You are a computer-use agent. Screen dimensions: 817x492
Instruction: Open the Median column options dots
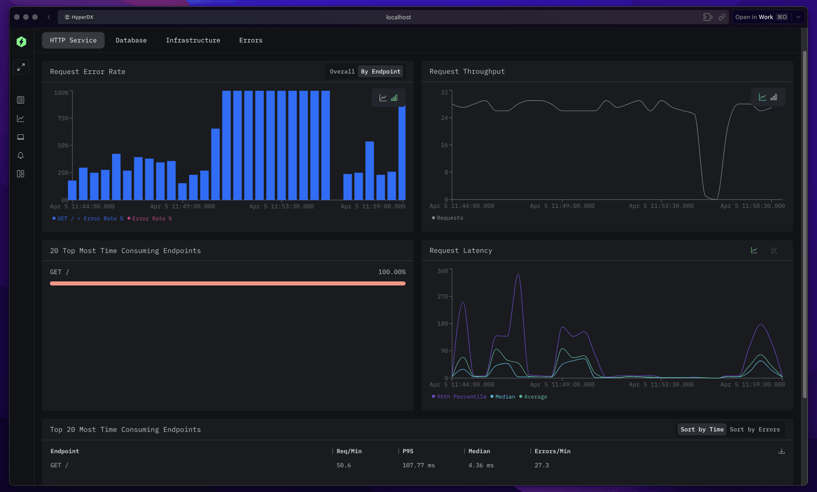point(464,451)
